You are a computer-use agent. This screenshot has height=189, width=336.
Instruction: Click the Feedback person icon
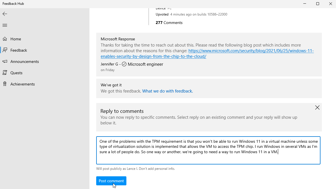pos(5,50)
